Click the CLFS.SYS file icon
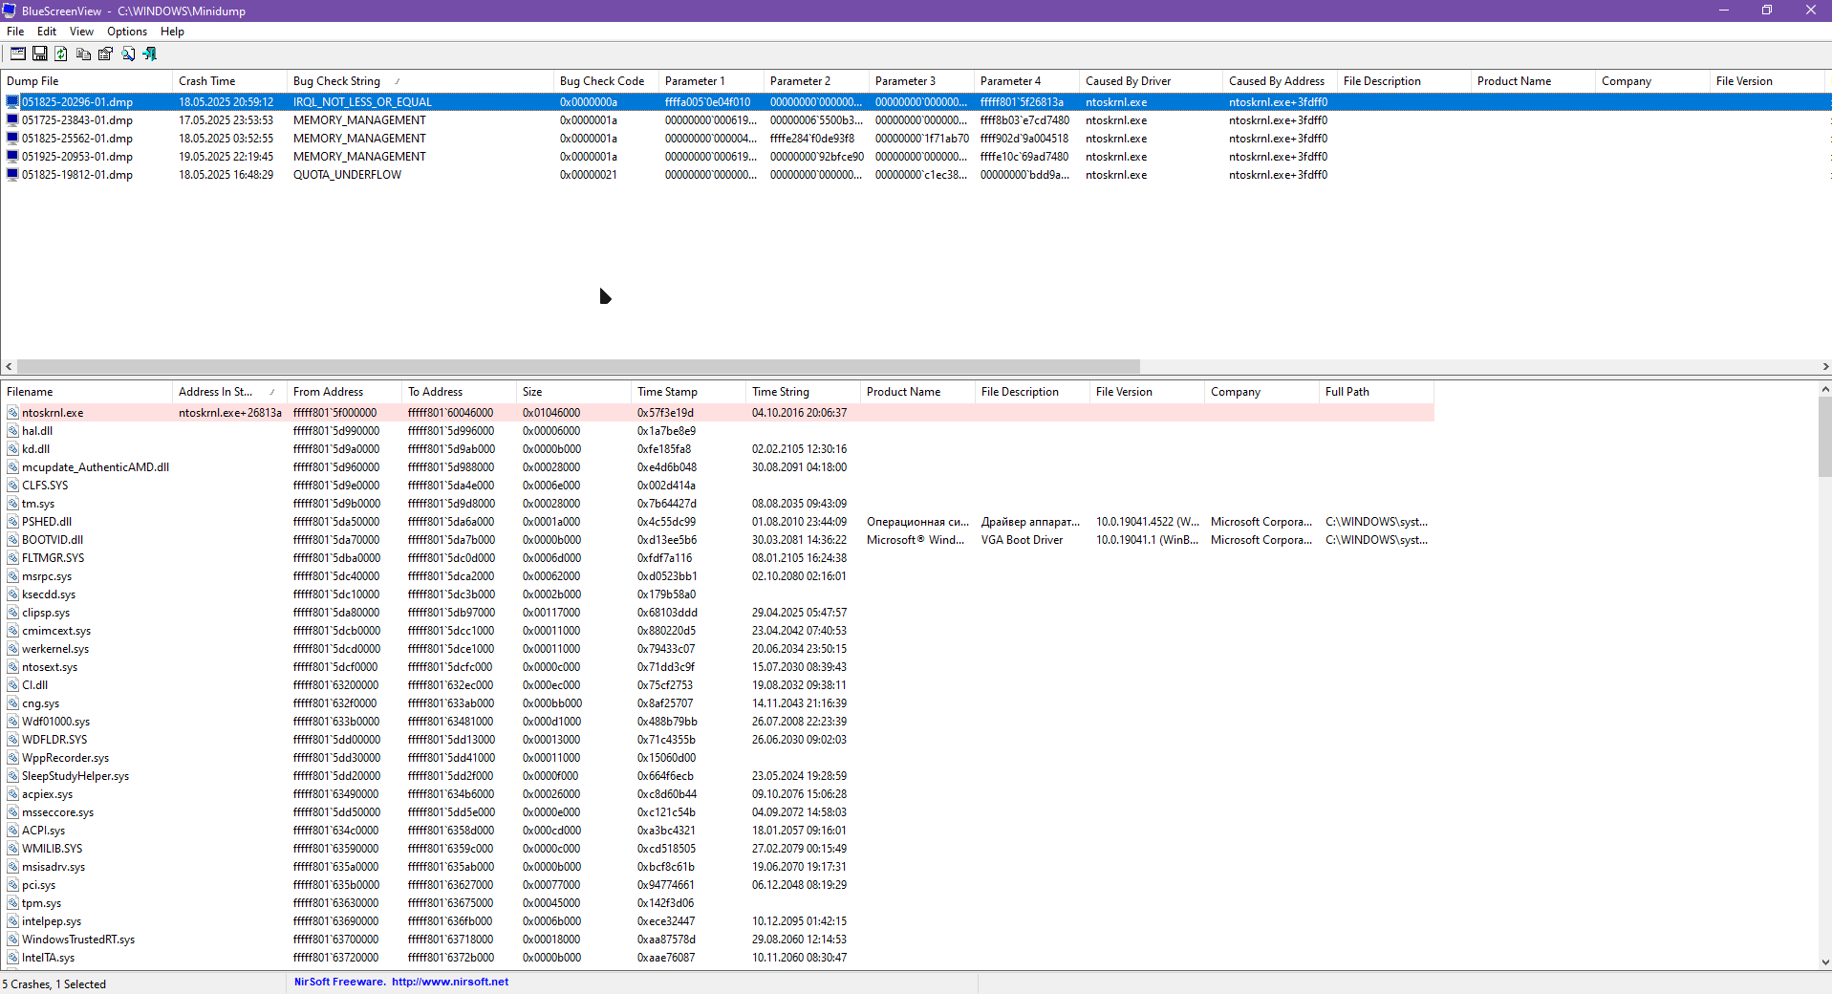This screenshot has width=1832, height=994. coord(13,486)
